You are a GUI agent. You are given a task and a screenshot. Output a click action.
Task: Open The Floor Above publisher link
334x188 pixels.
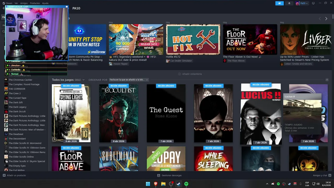234,61
